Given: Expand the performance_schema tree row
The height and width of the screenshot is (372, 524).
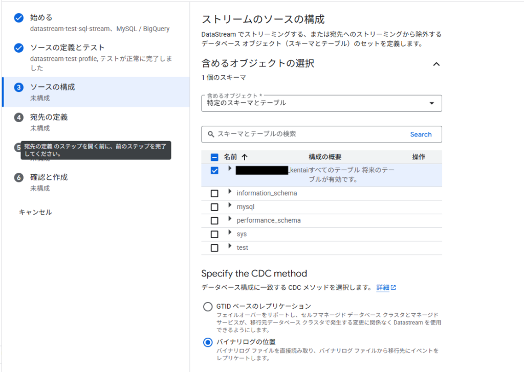Looking at the screenshot, I should click(x=230, y=220).
